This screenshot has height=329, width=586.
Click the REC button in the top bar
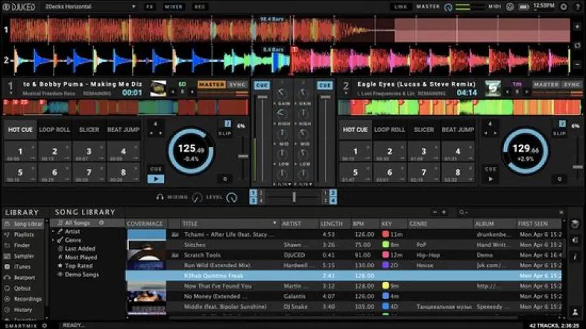[200, 7]
